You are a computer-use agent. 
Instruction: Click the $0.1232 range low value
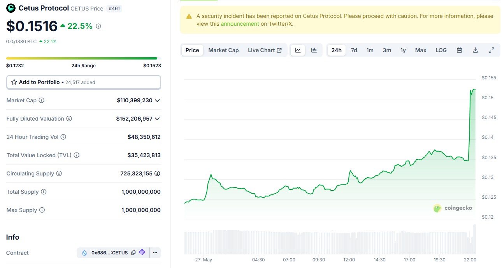[15, 66]
